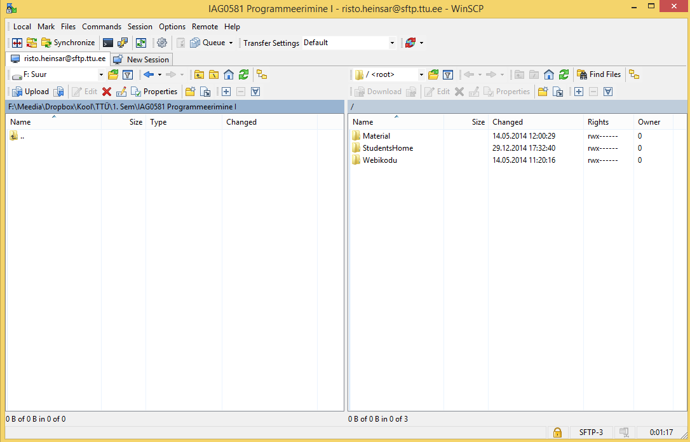The image size is (690, 442).
Task: Click the local parent directory '..' entry
Action: (x=17, y=135)
